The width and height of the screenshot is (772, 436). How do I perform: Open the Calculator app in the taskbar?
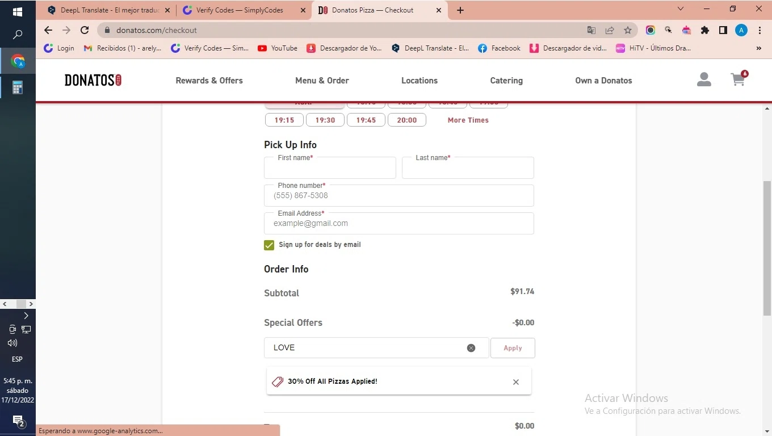click(x=18, y=87)
